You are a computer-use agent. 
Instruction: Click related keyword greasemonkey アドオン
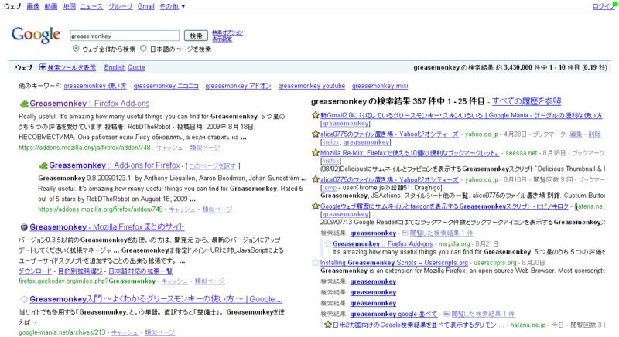coord(238,86)
